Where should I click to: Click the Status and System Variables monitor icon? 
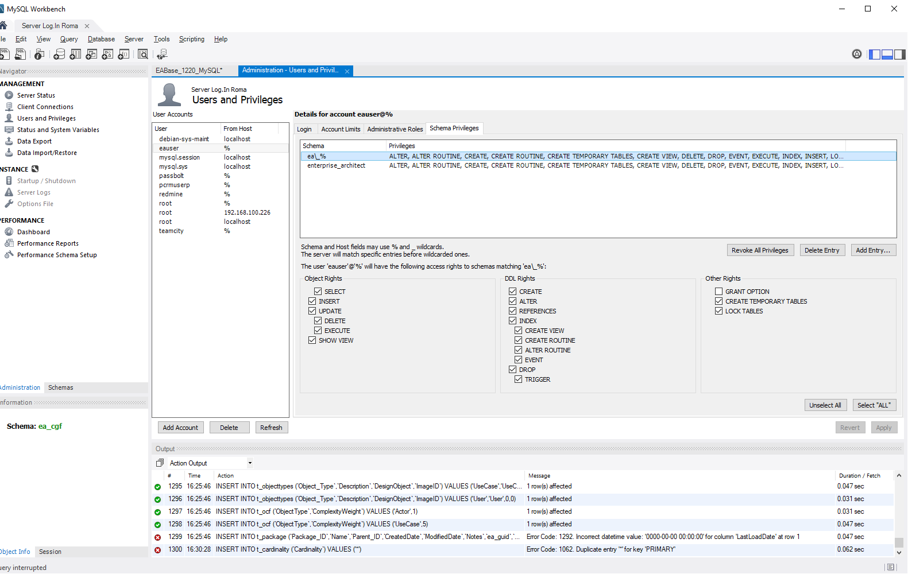pyautogui.click(x=9, y=130)
